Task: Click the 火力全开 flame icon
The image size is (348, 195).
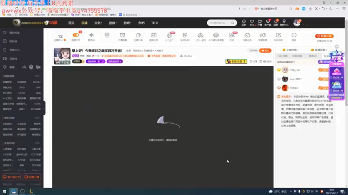Action: pos(169,35)
